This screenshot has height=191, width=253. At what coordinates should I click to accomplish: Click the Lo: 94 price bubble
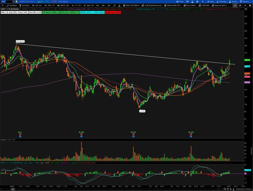[x=142, y=111]
